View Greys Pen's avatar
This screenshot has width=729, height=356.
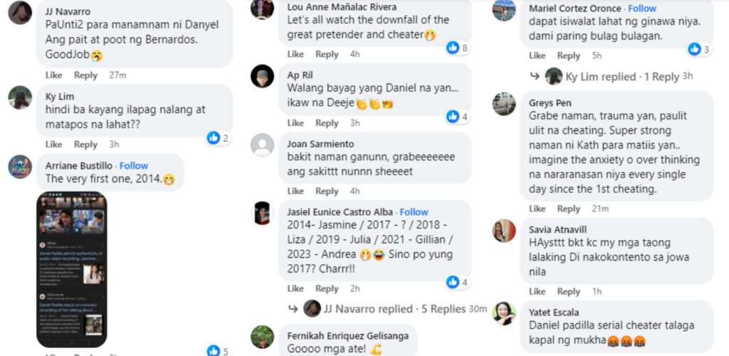click(x=504, y=104)
